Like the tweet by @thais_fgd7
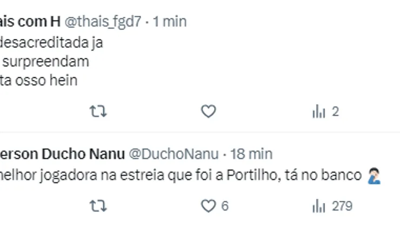 click(208, 112)
